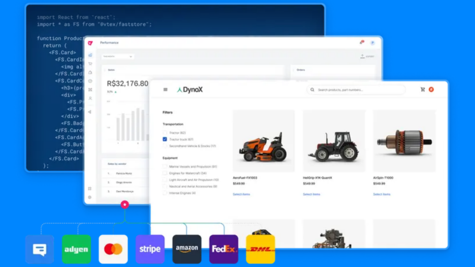475x267 pixels.
Task: Click Select items under HeliGrip-XTK-QuantX
Action: pos(311,194)
